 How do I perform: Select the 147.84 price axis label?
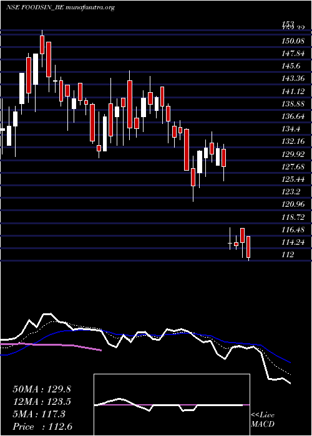[x=293, y=54]
